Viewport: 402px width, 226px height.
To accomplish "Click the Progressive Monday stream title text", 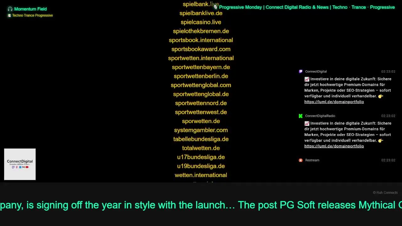I will point(307,7).
